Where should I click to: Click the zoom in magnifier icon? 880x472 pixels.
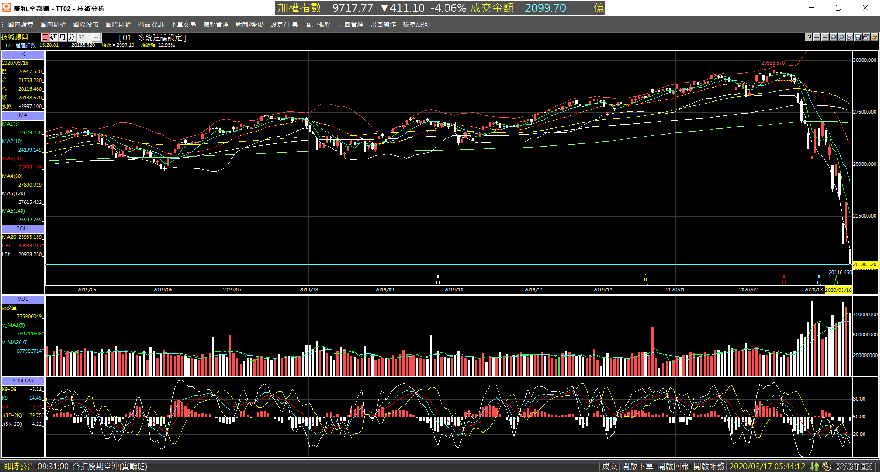(841, 37)
